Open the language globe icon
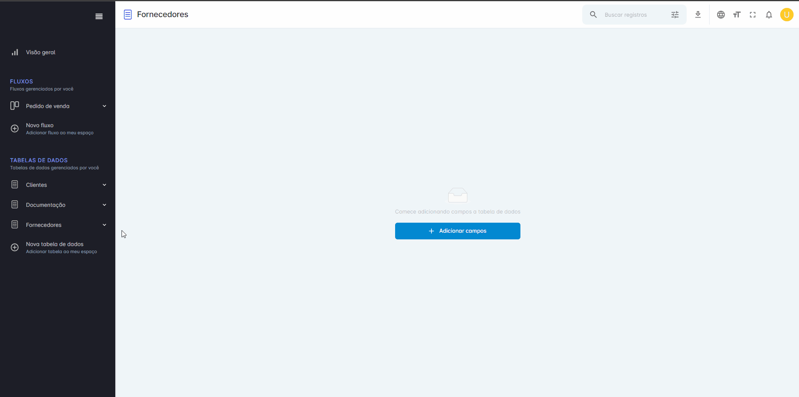 721,15
